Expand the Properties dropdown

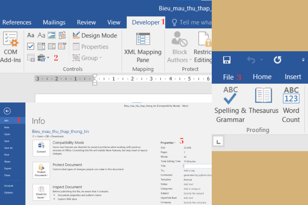(168, 143)
